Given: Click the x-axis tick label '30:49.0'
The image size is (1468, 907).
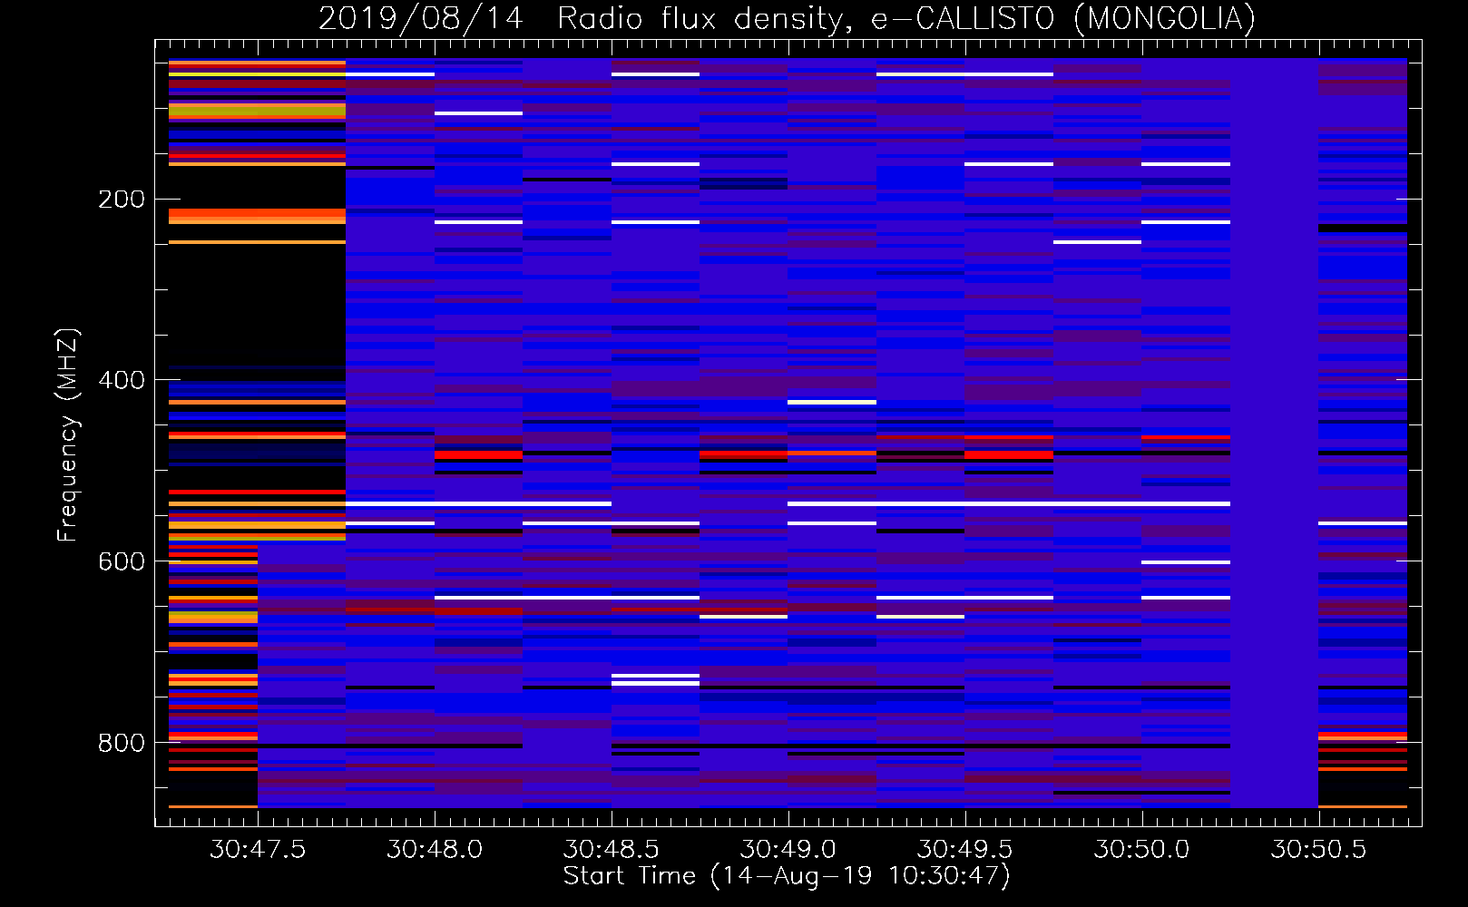Looking at the screenshot, I should pyautogui.click(x=788, y=850).
